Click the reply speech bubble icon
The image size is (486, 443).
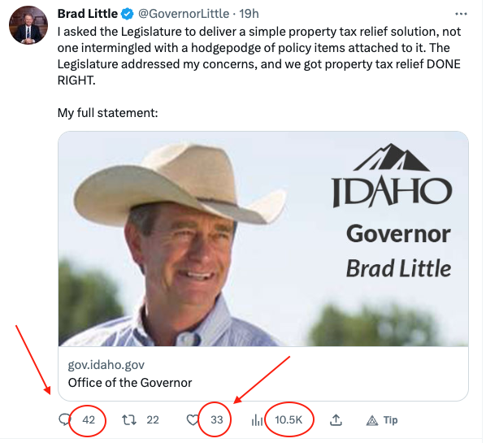pos(64,419)
